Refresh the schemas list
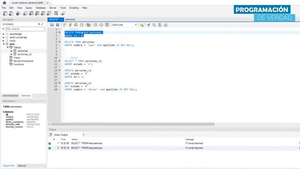Image resolution: width=300 pixels, height=169 pixels. point(39,24)
